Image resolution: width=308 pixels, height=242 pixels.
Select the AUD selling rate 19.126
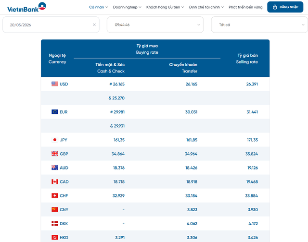pyautogui.click(x=253, y=168)
